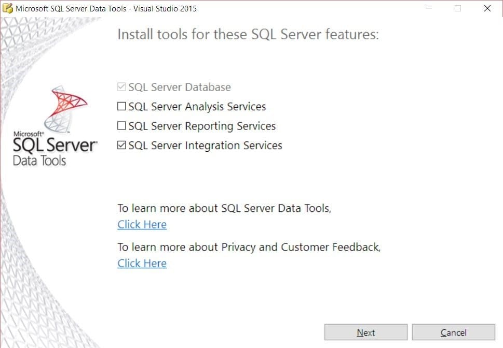Image resolution: width=503 pixels, height=348 pixels.
Task: Click the 'To learn more about SQL Server Data Tools' text
Action: point(224,208)
